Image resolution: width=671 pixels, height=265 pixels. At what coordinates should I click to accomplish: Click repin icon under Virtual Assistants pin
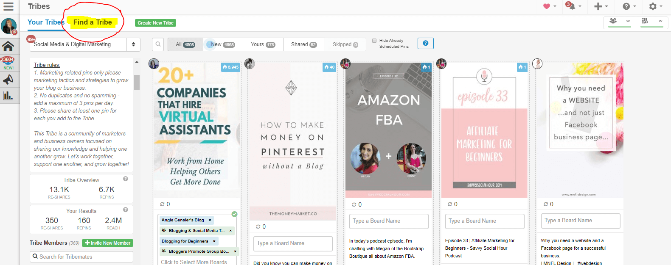tap(162, 204)
